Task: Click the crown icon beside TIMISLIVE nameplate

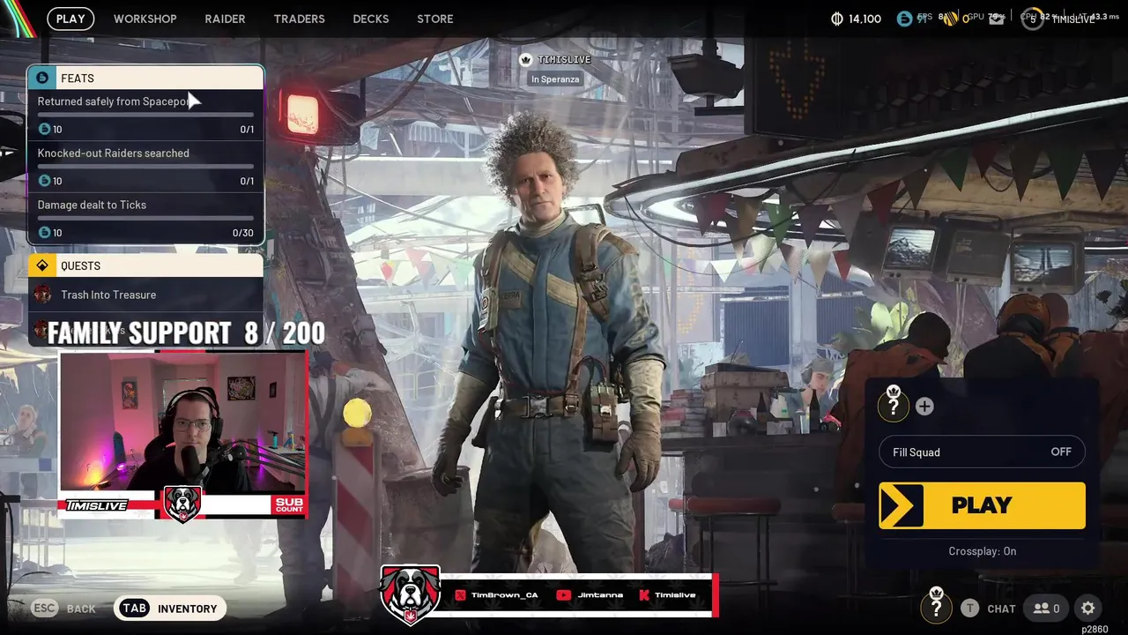Action: pos(527,59)
